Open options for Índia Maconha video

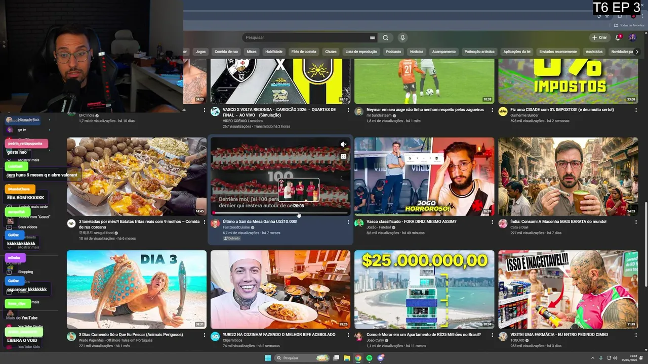point(636,222)
